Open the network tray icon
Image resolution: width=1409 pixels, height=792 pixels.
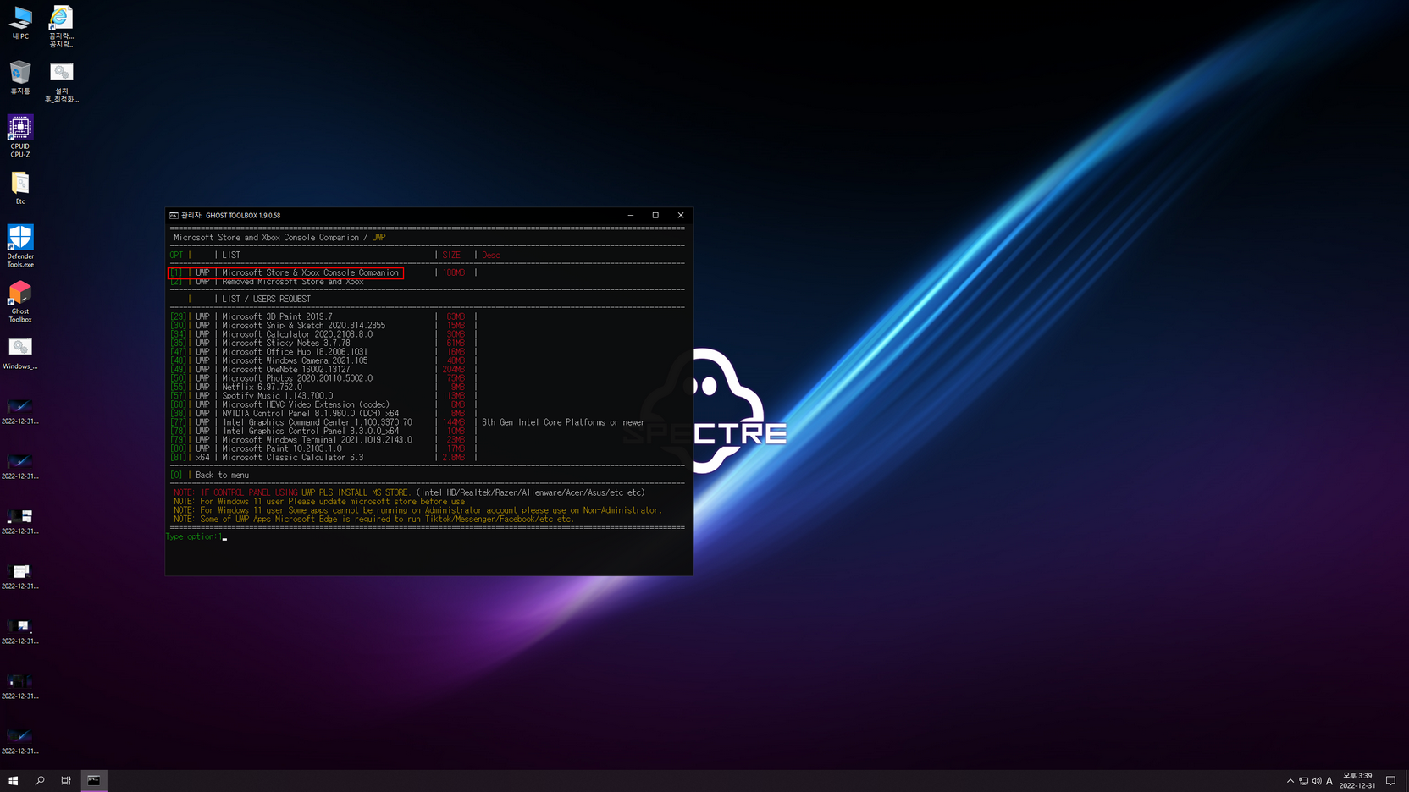(1303, 781)
